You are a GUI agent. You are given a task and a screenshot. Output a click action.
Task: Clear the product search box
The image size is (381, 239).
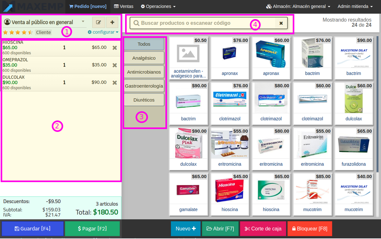(281, 23)
